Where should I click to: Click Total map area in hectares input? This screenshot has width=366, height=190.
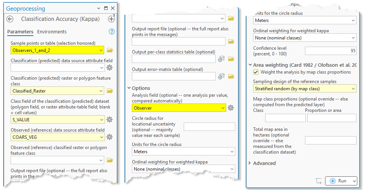point(330,140)
